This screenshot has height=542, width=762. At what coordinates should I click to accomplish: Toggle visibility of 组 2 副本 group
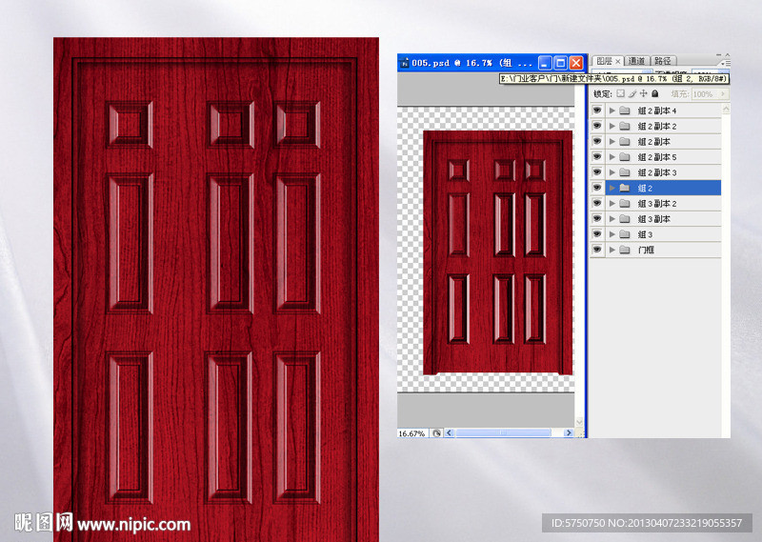coord(597,142)
